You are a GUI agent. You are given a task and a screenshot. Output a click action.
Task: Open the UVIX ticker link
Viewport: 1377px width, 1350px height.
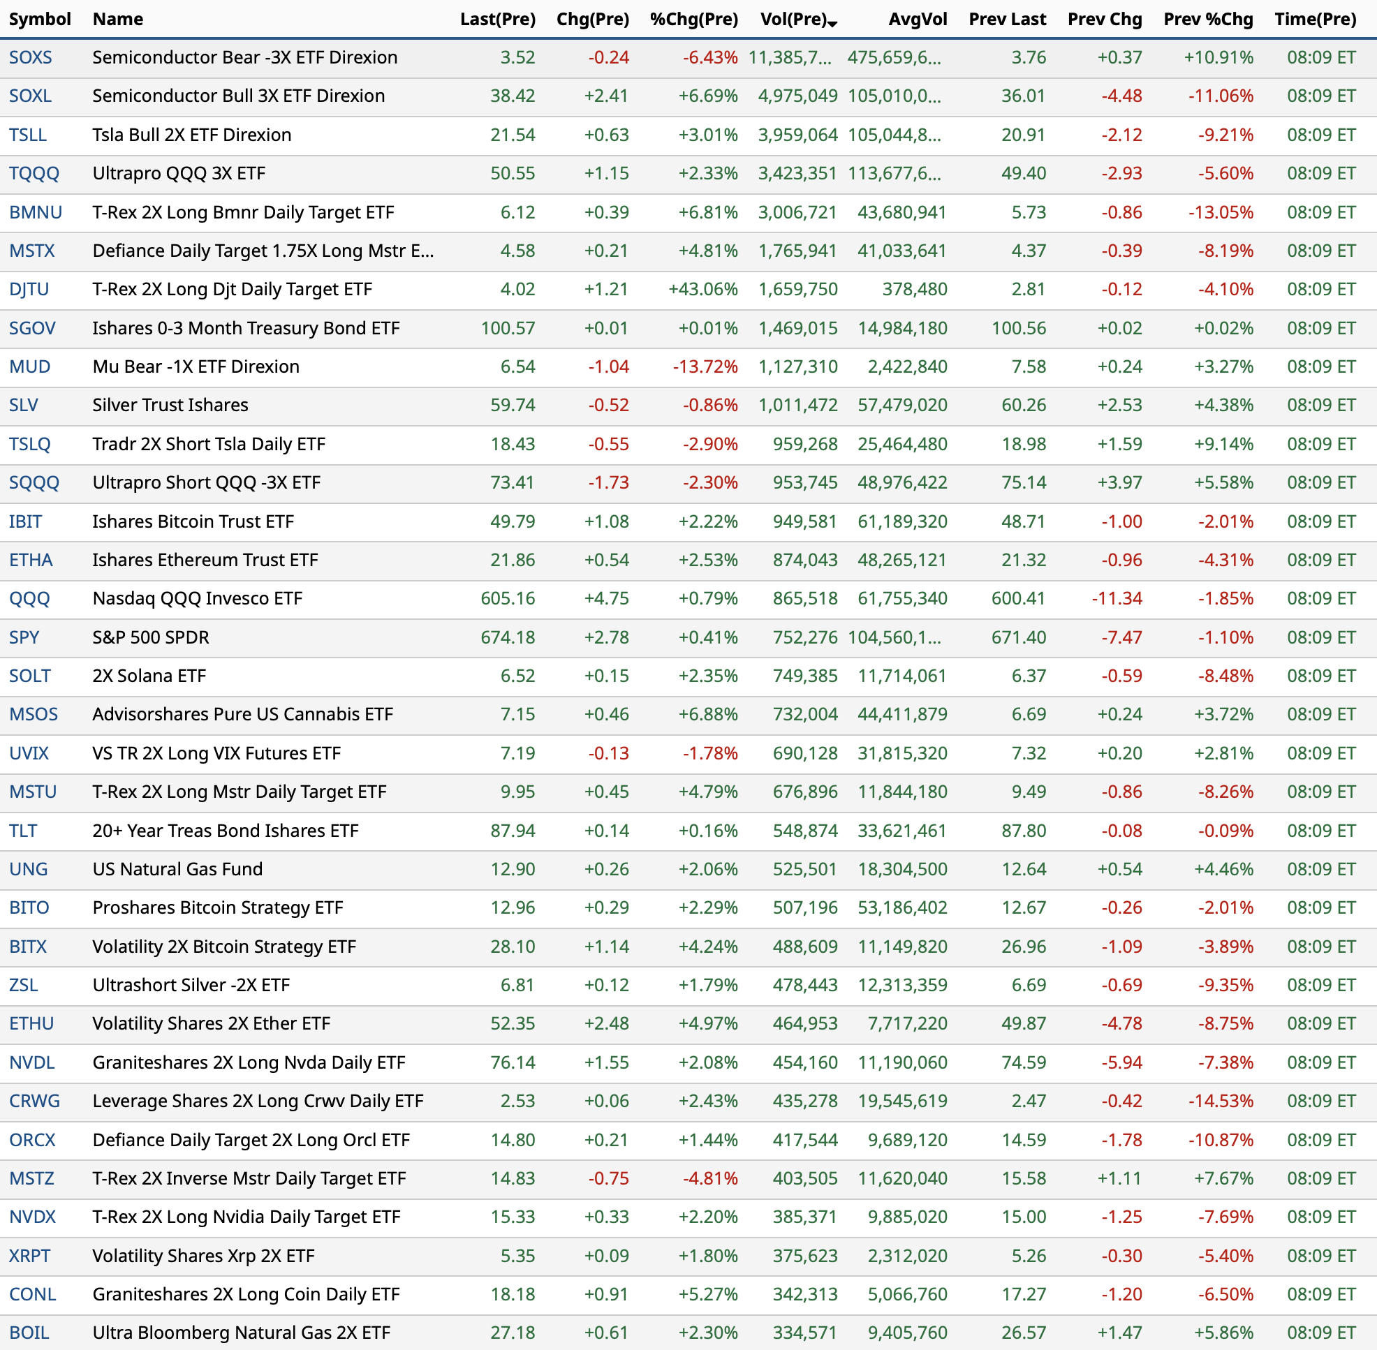click(29, 754)
